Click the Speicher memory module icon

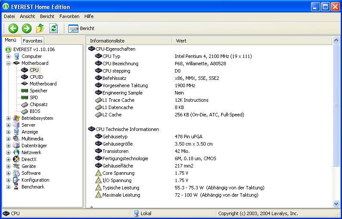click(x=25, y=91)
